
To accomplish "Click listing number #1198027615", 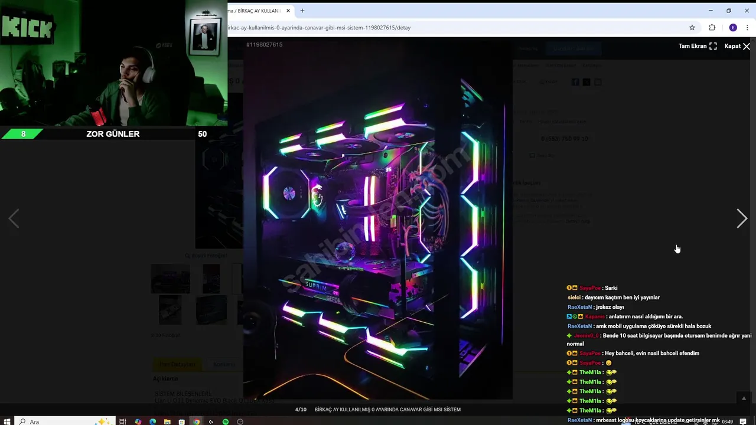I will point(264,45).
